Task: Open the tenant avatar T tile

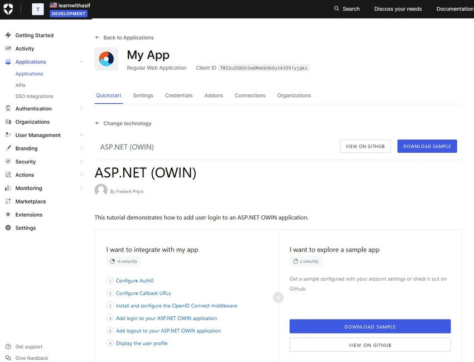Action: [x=38, y=9]
